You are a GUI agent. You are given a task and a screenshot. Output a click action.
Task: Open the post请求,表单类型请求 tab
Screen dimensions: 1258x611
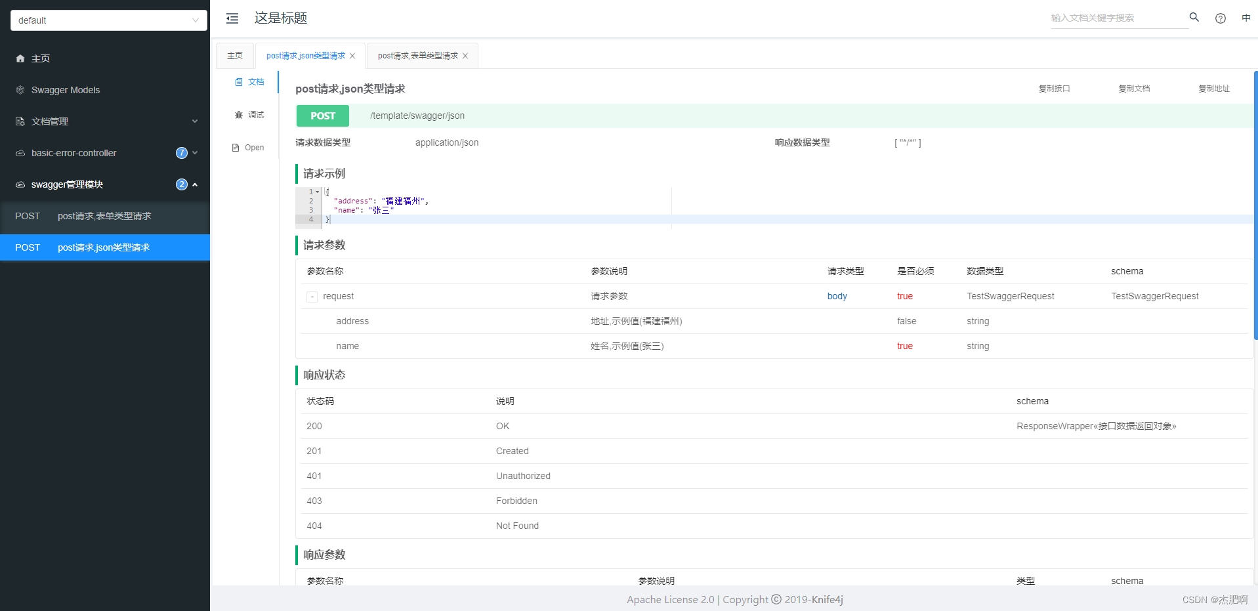(x=417, y=56)
